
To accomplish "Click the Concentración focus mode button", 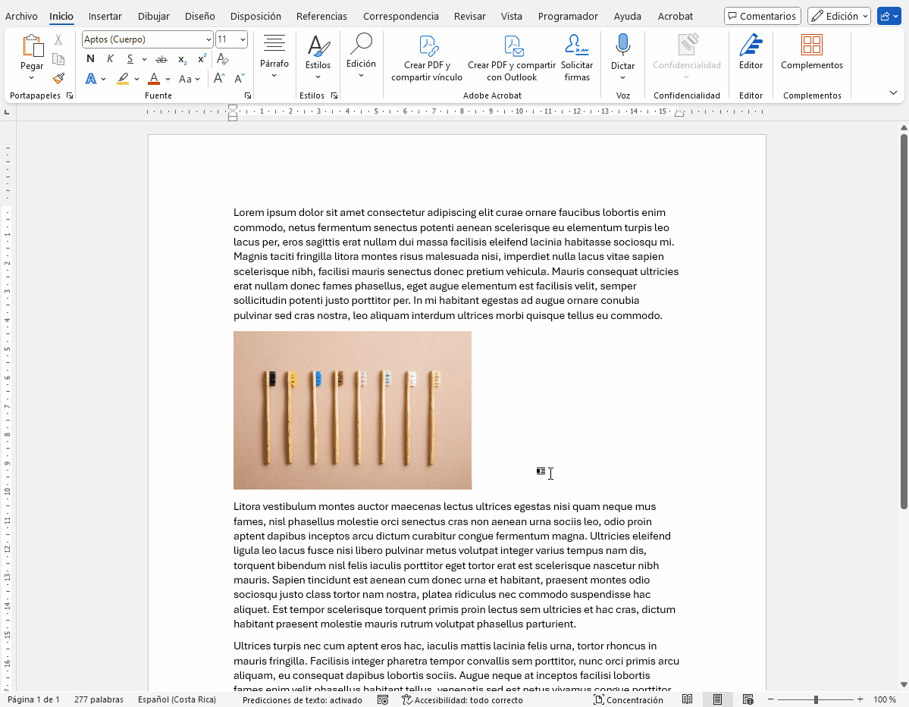I will (x=628, y=699).
